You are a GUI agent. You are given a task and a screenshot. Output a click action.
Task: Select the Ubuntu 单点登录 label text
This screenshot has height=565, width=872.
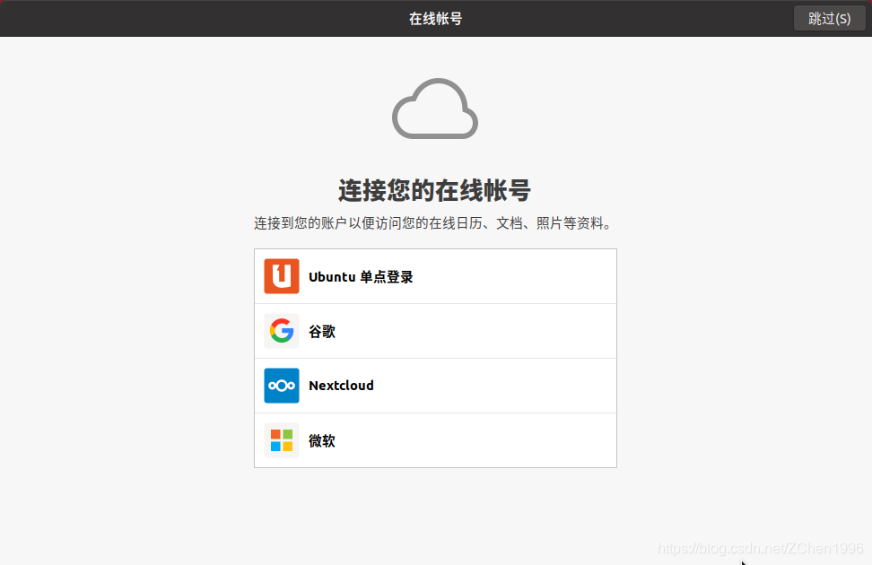point(361,277)
